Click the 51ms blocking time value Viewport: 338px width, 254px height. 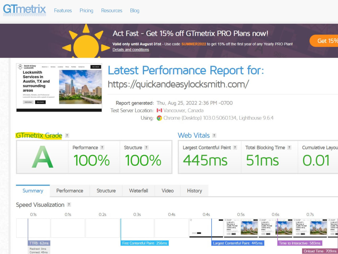[x=262, y=161]
